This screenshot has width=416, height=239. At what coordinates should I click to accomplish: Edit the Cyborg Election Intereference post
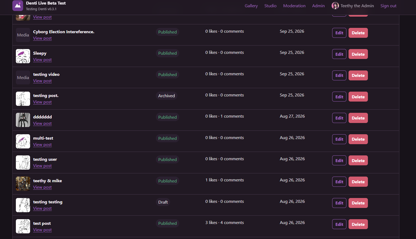click(x=339, y=33)
